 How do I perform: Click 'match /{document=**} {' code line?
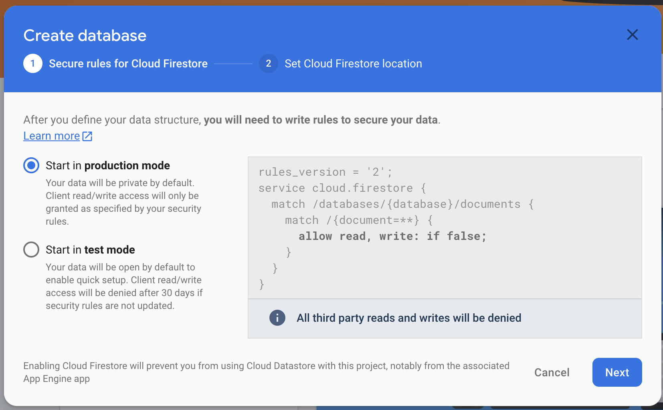click(359, 220)
